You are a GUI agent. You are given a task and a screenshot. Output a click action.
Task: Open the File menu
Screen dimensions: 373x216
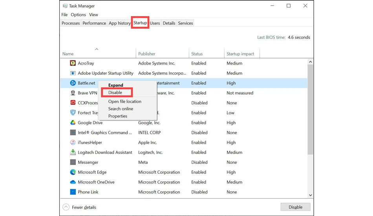[x=64, y=15]
